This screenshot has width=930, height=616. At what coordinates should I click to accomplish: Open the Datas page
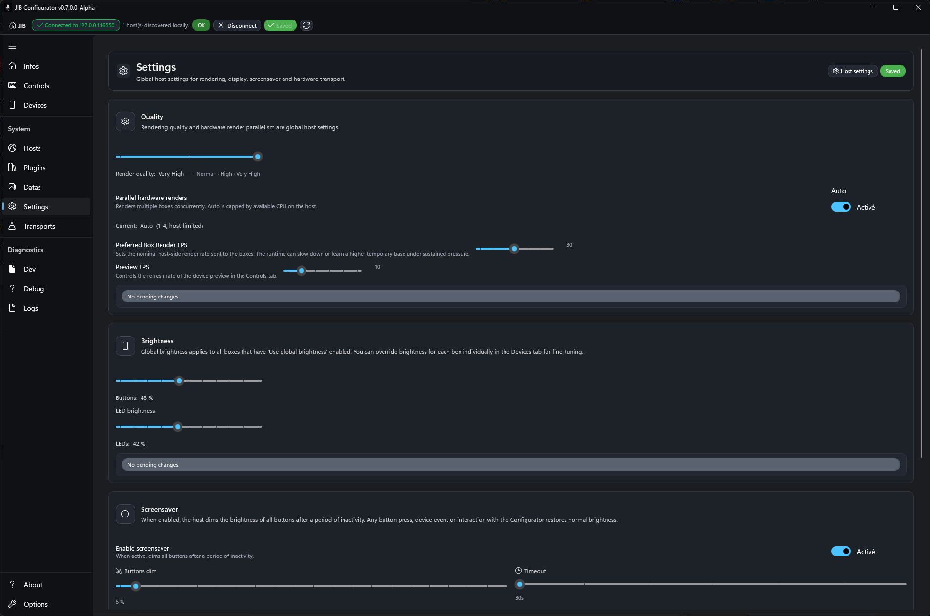46,187
